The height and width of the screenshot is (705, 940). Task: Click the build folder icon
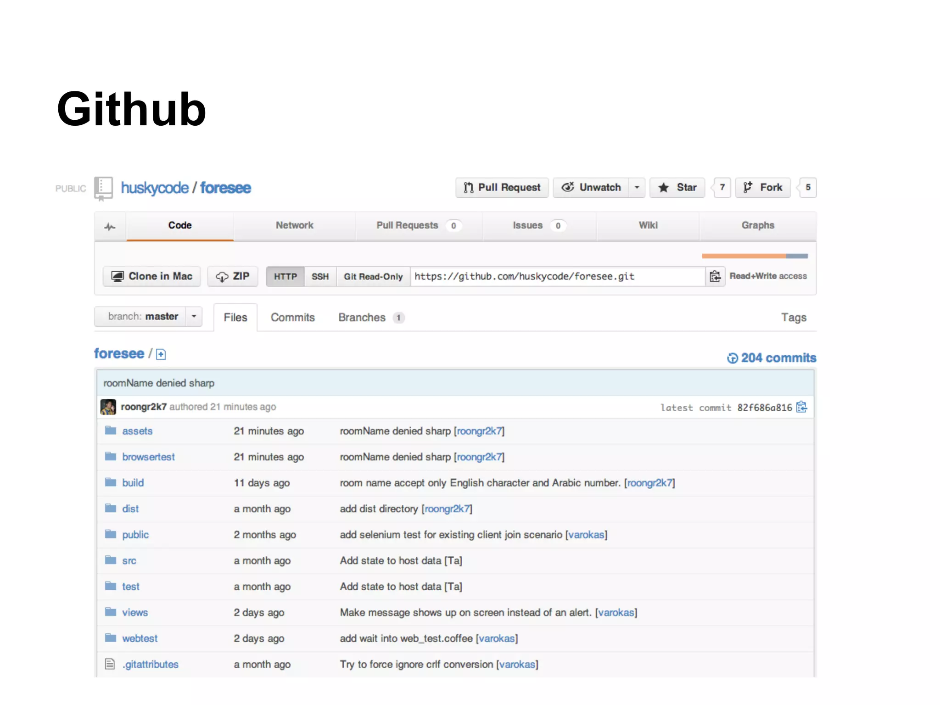coord(111,482)
